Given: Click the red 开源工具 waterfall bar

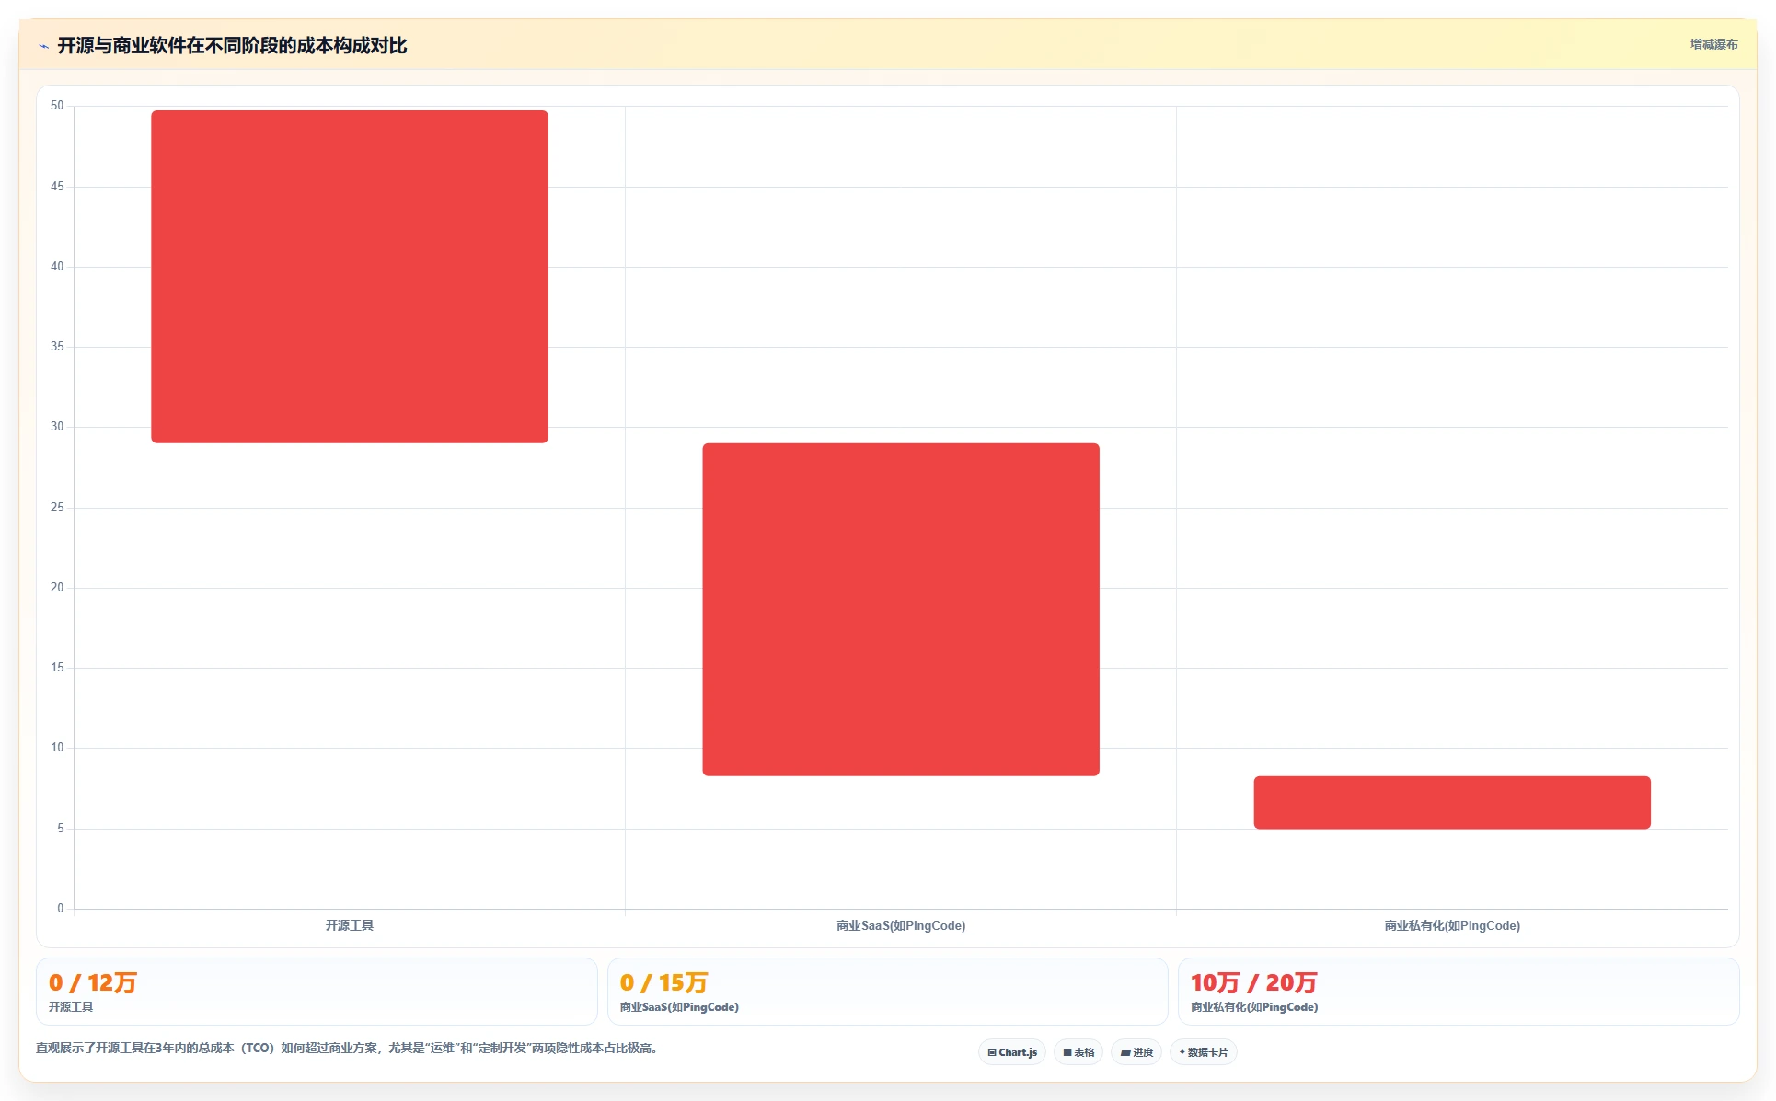Looking at the screenshot, I should click(x=350, y=277).
